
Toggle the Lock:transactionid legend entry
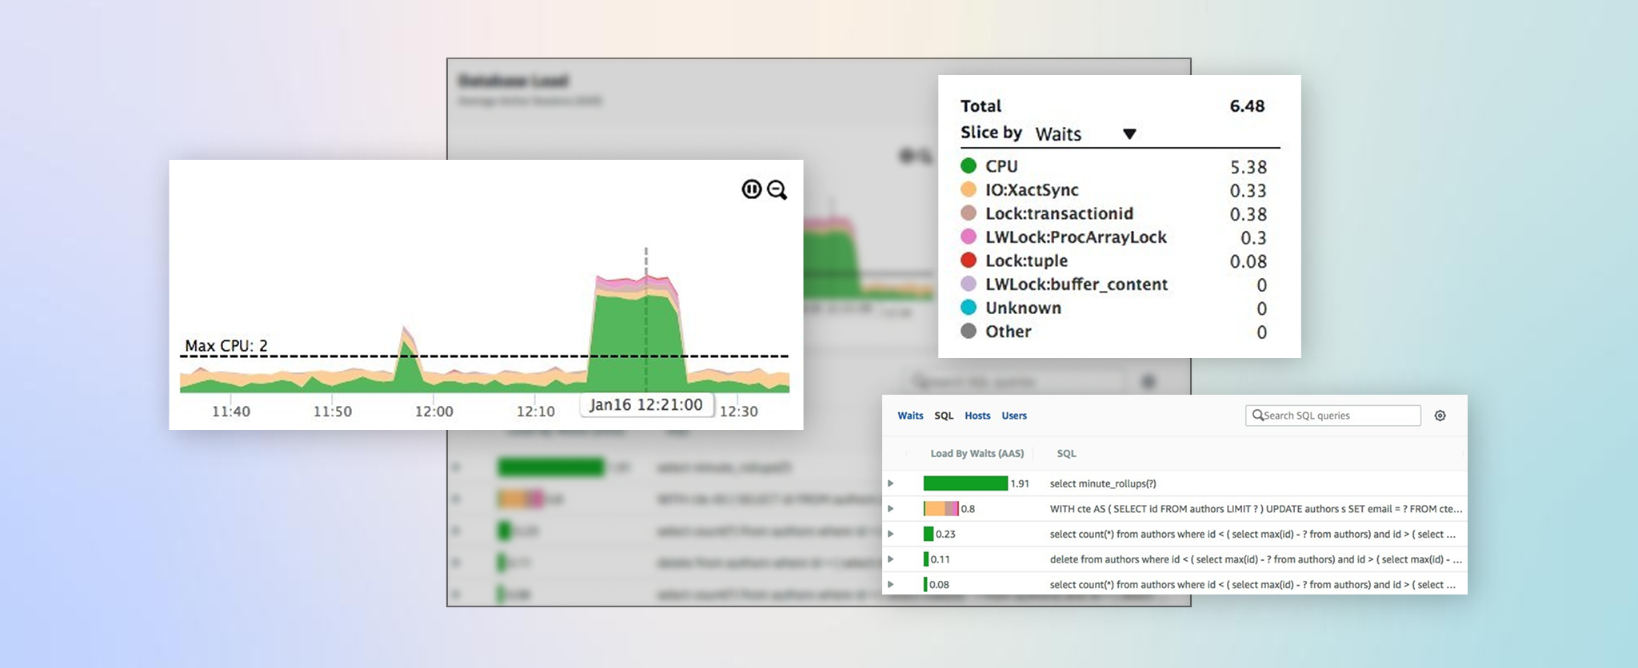point(1058,214)
